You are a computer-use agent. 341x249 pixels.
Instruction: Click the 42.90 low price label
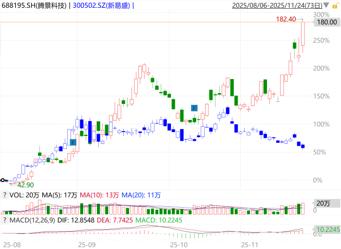pos(25,185)
